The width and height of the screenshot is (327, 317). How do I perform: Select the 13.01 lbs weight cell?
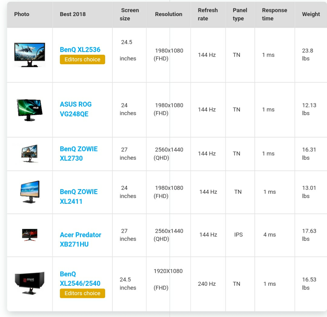point(309,192)
